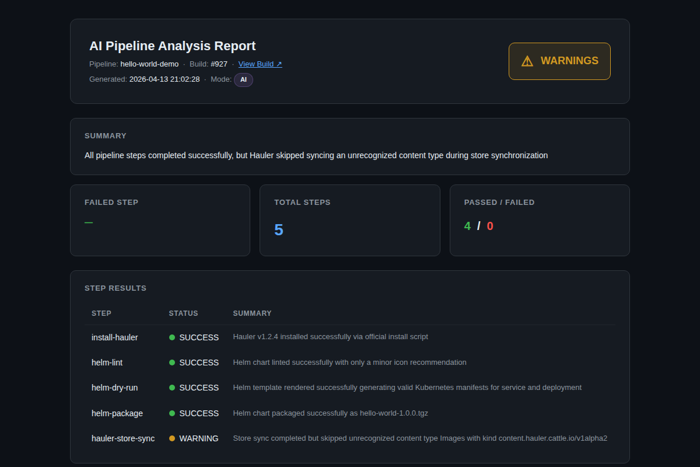Viewport: 700px width, 467px height.
Task: Click the green status dot for helm-dry-run
Action: pos(172,388)
